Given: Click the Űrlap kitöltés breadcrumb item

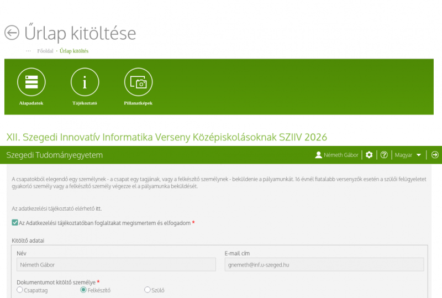Looking at the screenshot, I should tap(74, 51).
